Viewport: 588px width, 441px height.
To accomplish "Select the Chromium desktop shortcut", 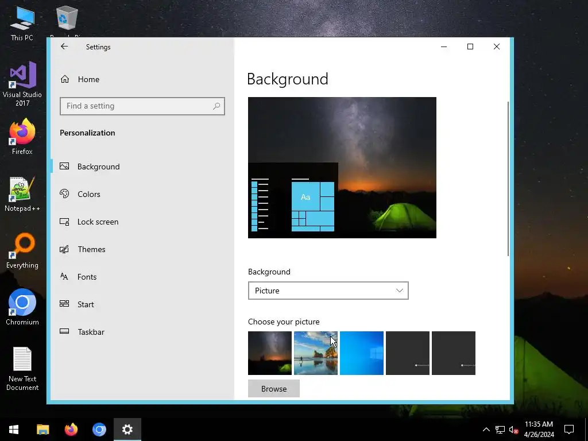I will click(22, 308).
